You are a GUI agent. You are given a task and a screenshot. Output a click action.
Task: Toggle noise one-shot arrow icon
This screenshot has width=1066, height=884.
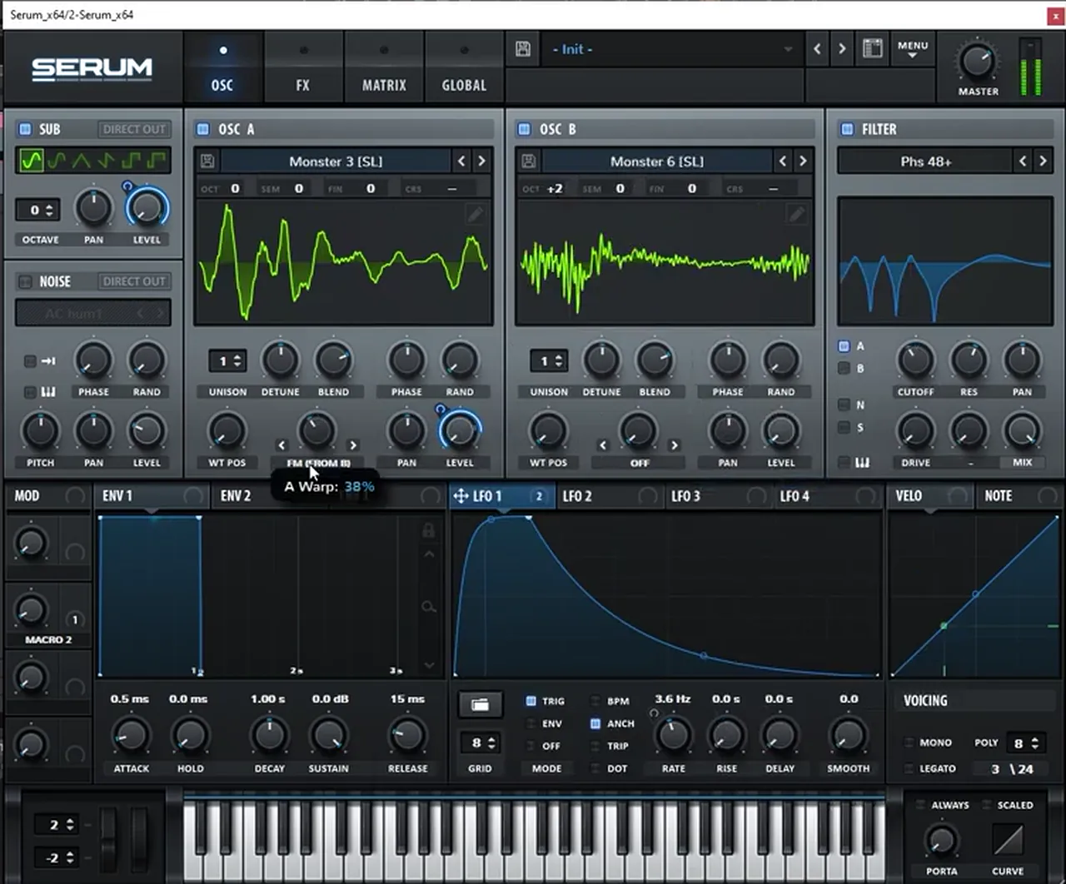[48, 360]
